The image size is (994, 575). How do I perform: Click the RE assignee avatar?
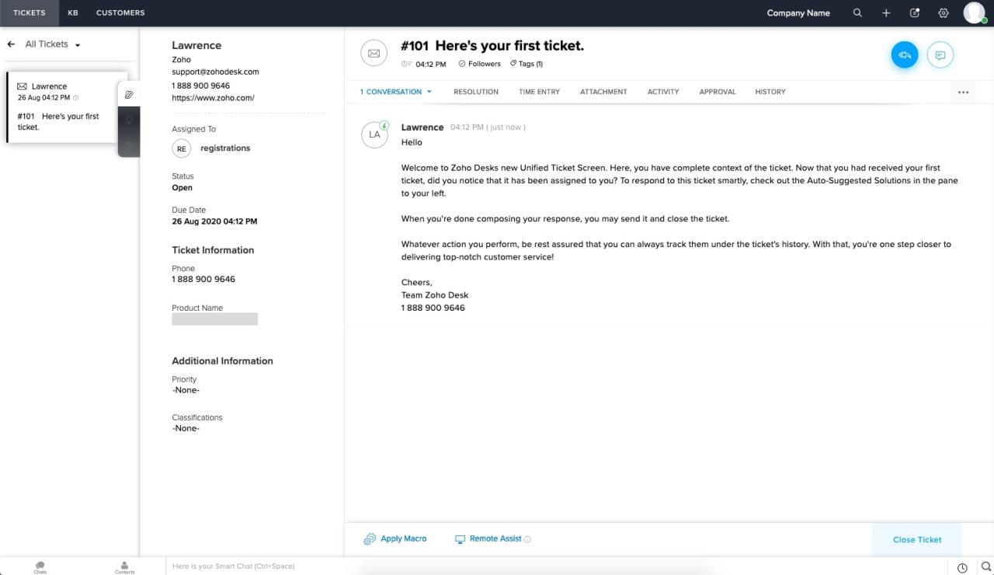coord(181,148)
